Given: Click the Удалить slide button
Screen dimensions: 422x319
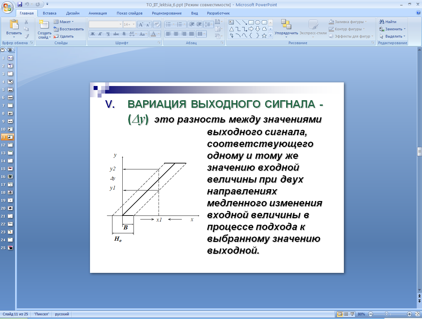Looking at the screenshot, I should point(64,36).
